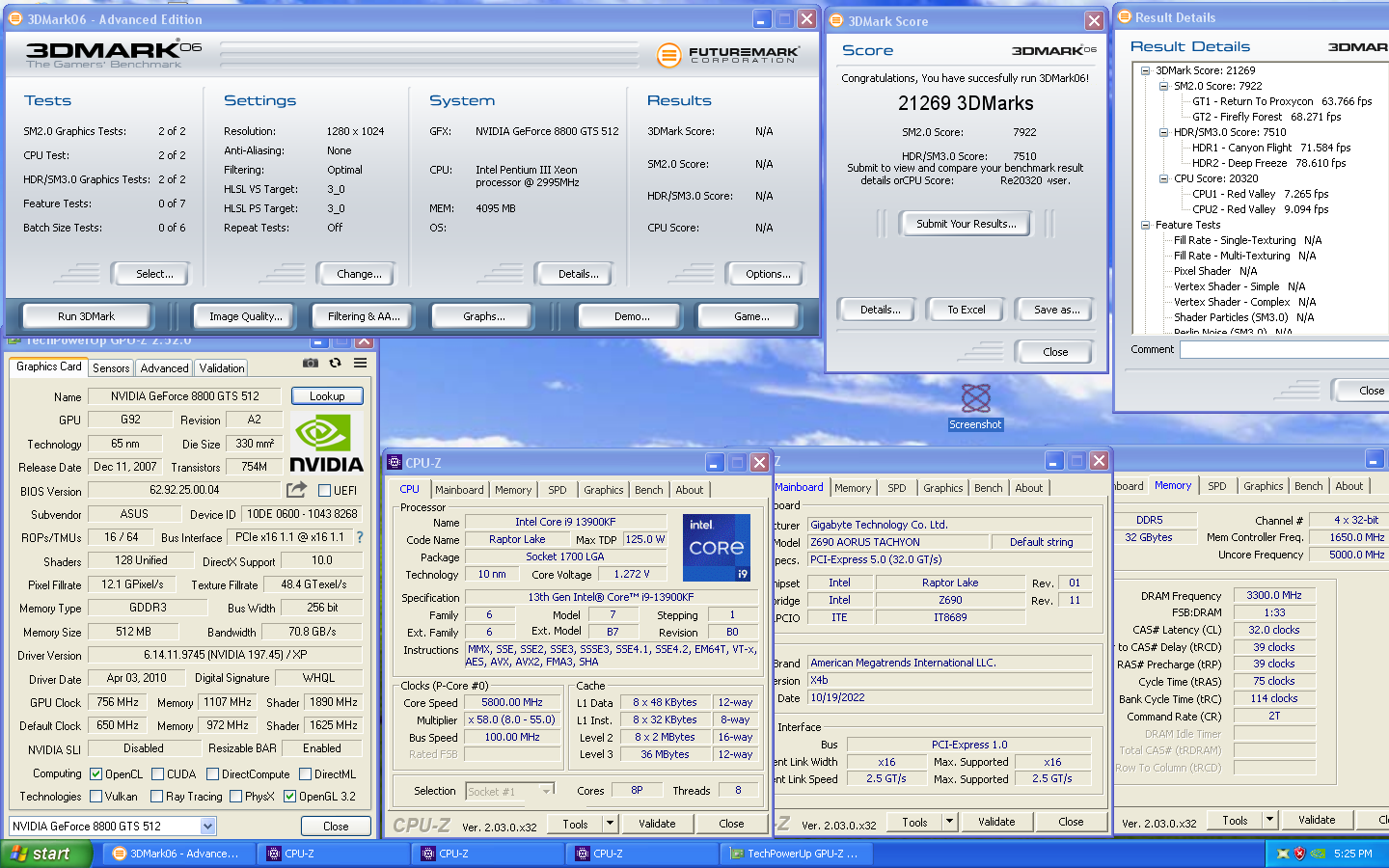Select CPU1 - Red Valley result row
This screenshot has height=868, width=1389.
[x=1260, y=194]
